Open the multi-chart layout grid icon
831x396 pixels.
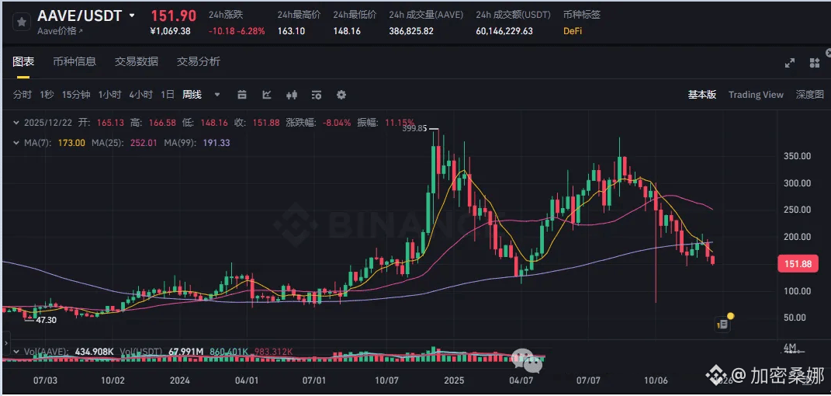[815, 63]
